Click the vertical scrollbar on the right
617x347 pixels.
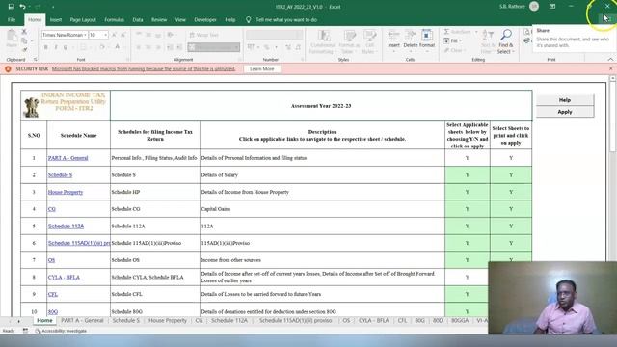[x=613, y=118]
